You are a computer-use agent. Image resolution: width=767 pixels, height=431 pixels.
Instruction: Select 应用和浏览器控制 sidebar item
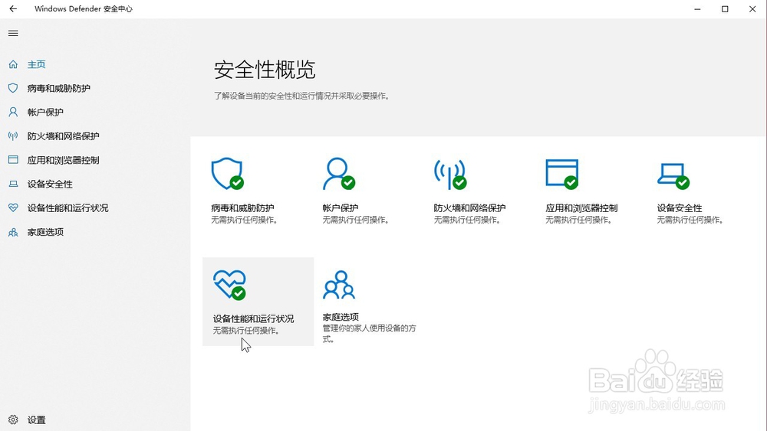(x=63, y=160)
